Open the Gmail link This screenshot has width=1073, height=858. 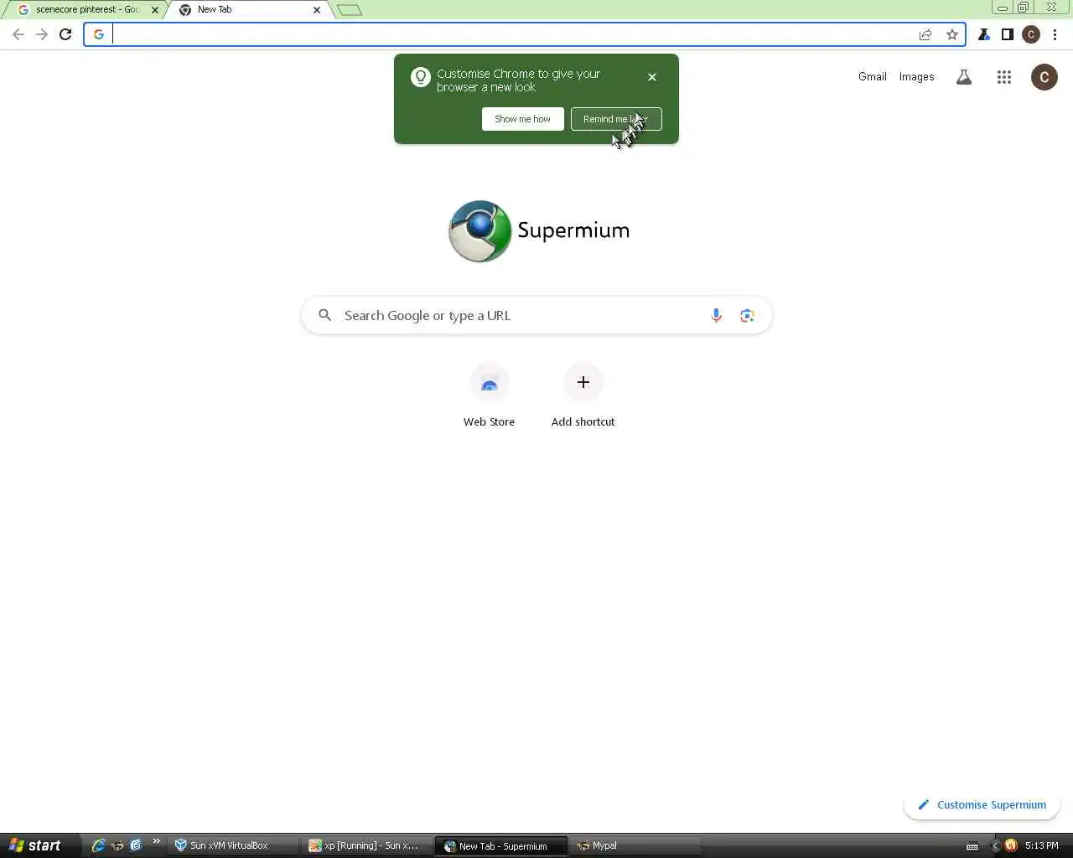[873, 76]
